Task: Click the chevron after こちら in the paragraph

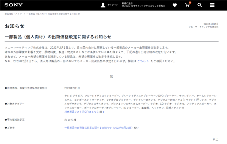Action: pos(148,61)
